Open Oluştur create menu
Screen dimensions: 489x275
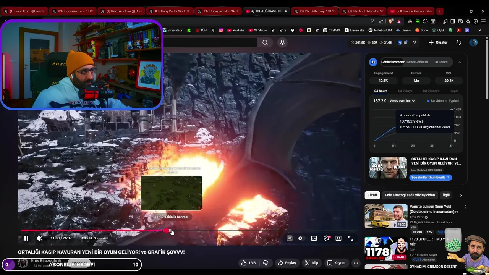coord(438,42)
